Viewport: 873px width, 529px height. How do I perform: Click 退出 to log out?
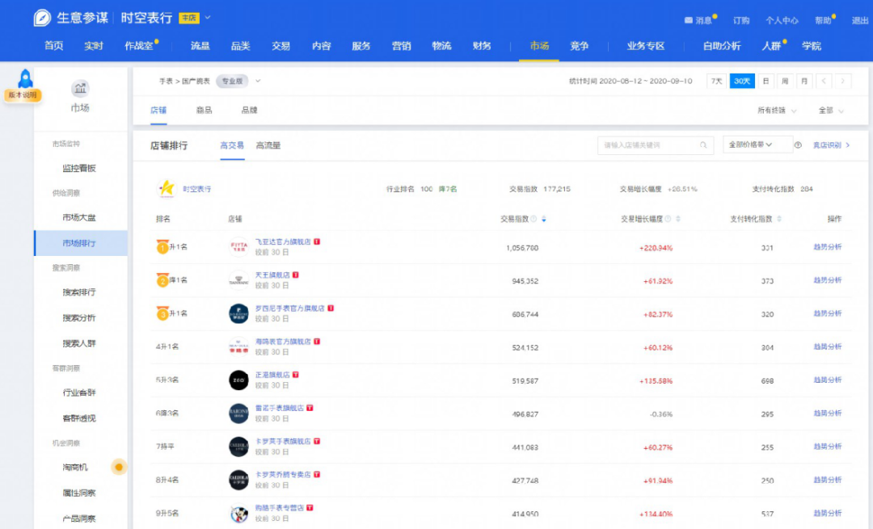[x=859, y=20]
